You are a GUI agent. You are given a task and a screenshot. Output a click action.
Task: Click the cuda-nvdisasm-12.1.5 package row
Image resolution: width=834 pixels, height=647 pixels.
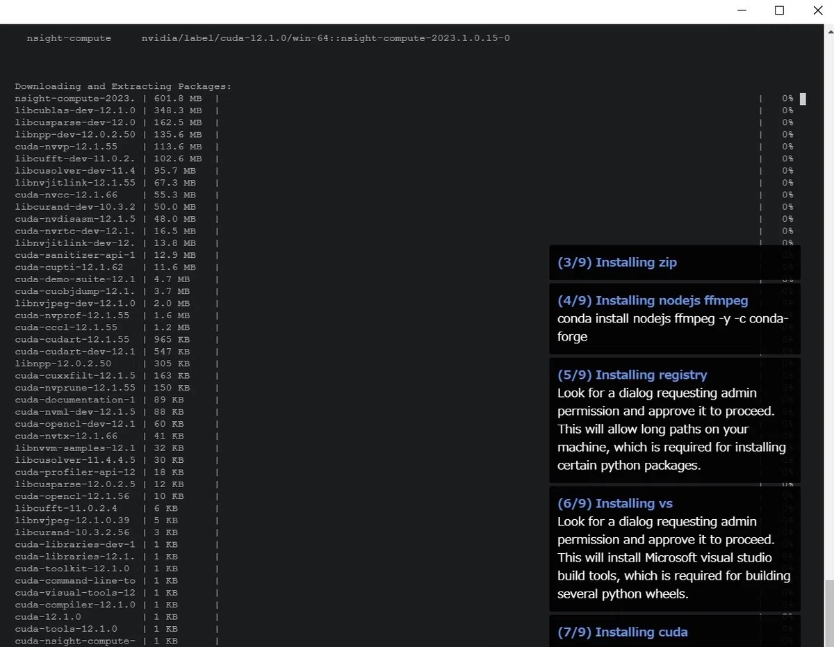click(404, 219)
